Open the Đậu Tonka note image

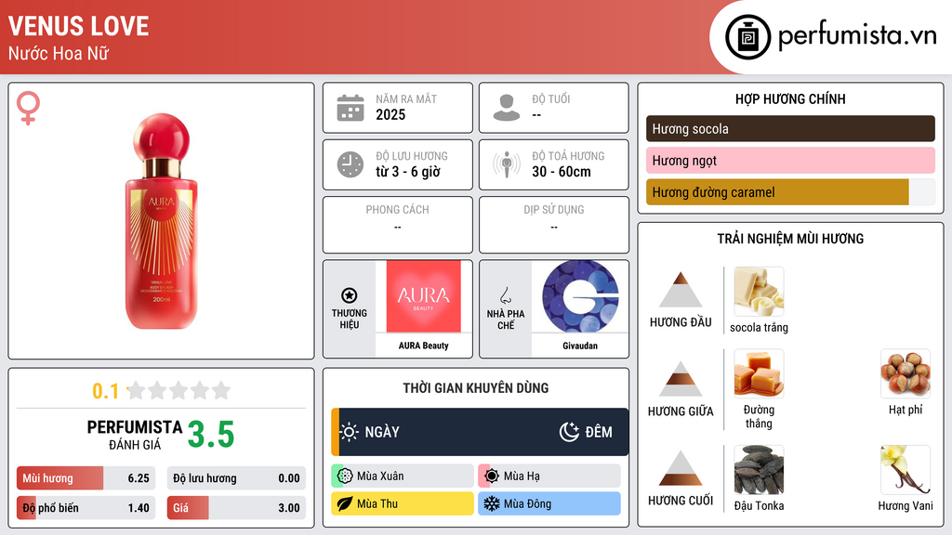click(x=759, y=470)
